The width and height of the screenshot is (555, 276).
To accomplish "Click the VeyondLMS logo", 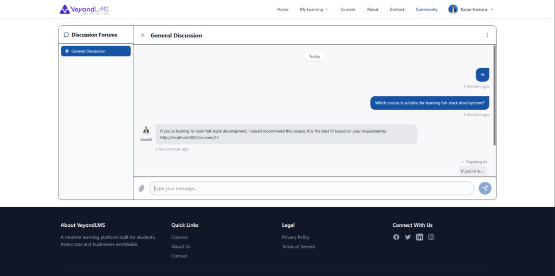I will (x=84, y=10).
